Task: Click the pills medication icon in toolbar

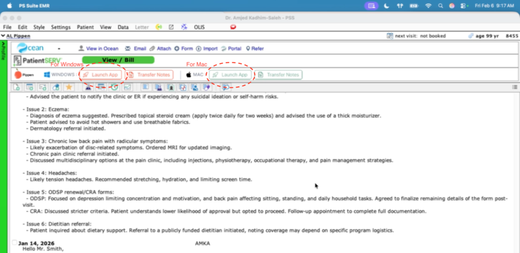Action: [56, 87]
